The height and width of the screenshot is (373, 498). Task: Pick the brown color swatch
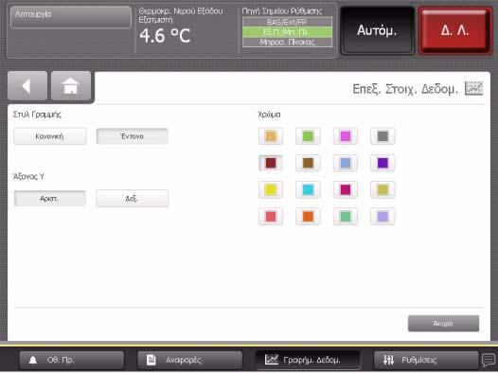point(308,163)
